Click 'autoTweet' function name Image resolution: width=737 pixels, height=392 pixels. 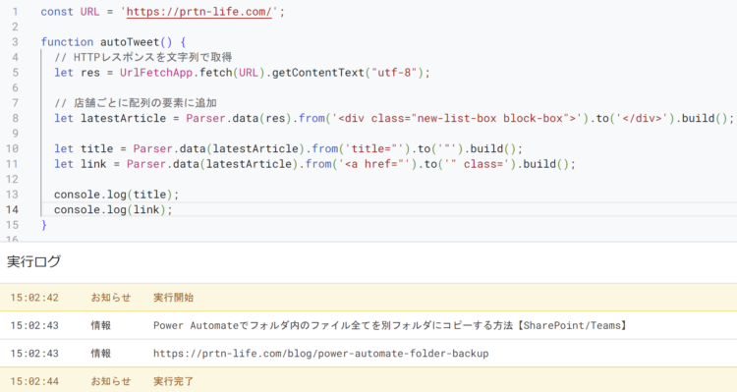tap(130, 42)
